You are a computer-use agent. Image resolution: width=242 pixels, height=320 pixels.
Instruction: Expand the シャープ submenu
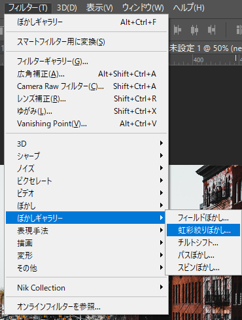tap(86, 156)
